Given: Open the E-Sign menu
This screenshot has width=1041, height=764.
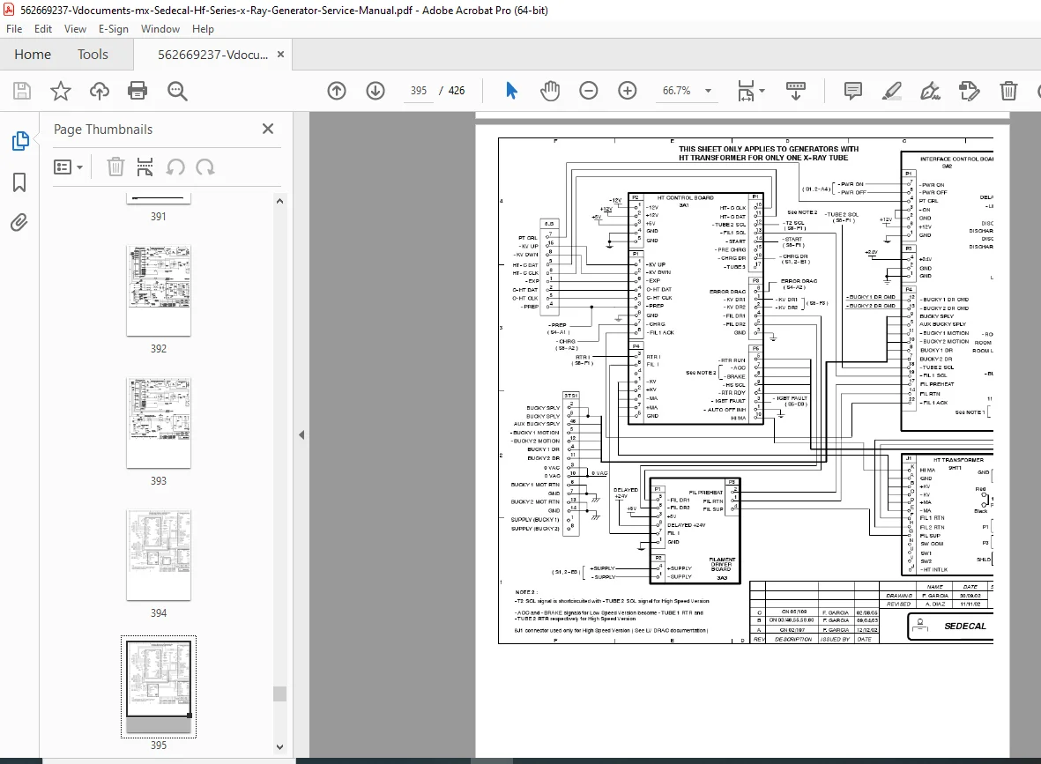Looking at the screenshot, I should 114,29.
